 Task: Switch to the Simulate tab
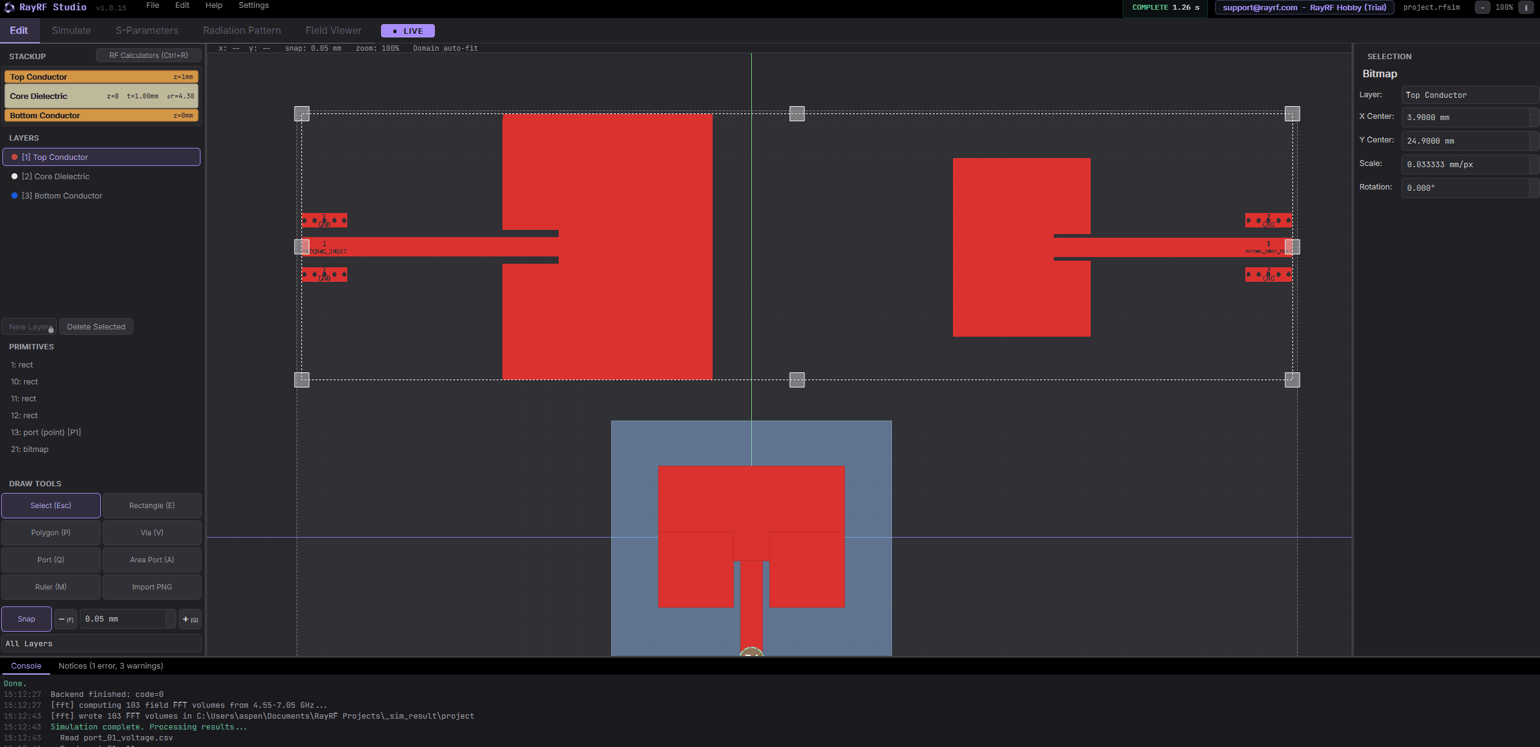coord(71,31)
